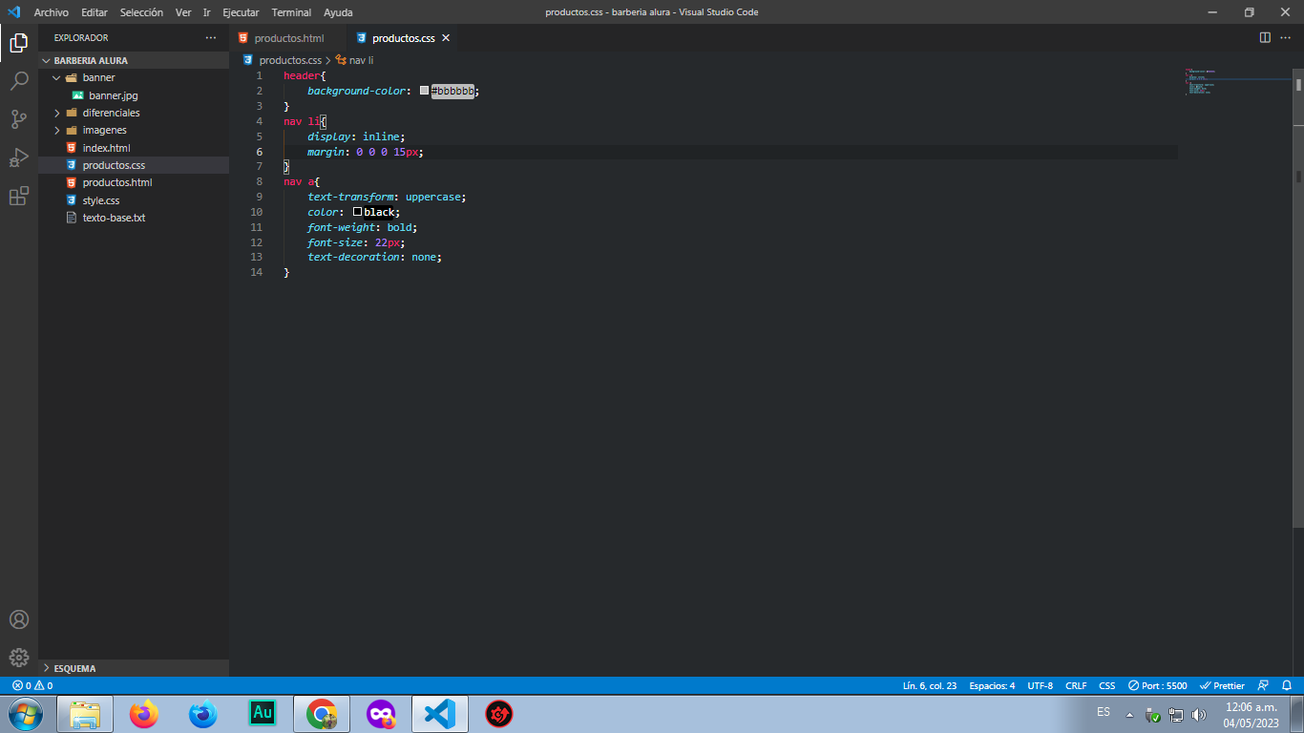Change end of line via CRLF

click(x=1076, y=685)
